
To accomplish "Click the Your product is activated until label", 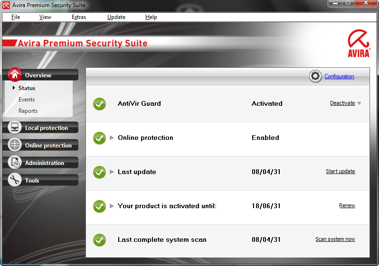I will pos(167,206).
